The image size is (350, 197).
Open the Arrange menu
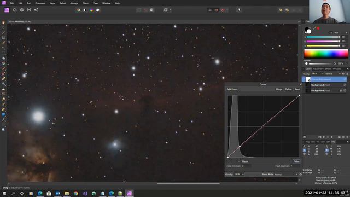74,3
